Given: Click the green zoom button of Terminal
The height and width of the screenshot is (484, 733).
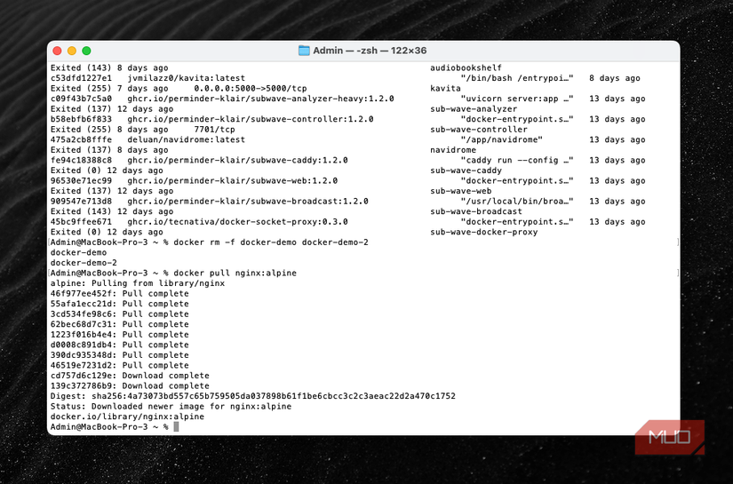Looking at the screenshot, I should click(86, 51).
